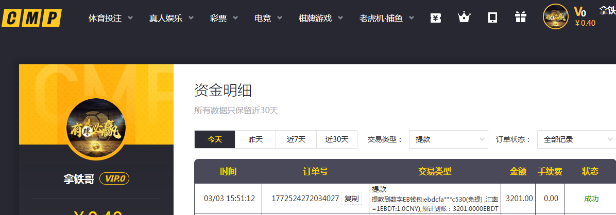Viewport: 616px width, 215px height.
Task: Open 电竞 menu
Action: [x=263, y=18]
